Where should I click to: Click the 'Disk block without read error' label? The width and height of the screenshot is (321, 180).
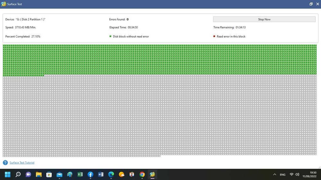[x=131, y=37]
